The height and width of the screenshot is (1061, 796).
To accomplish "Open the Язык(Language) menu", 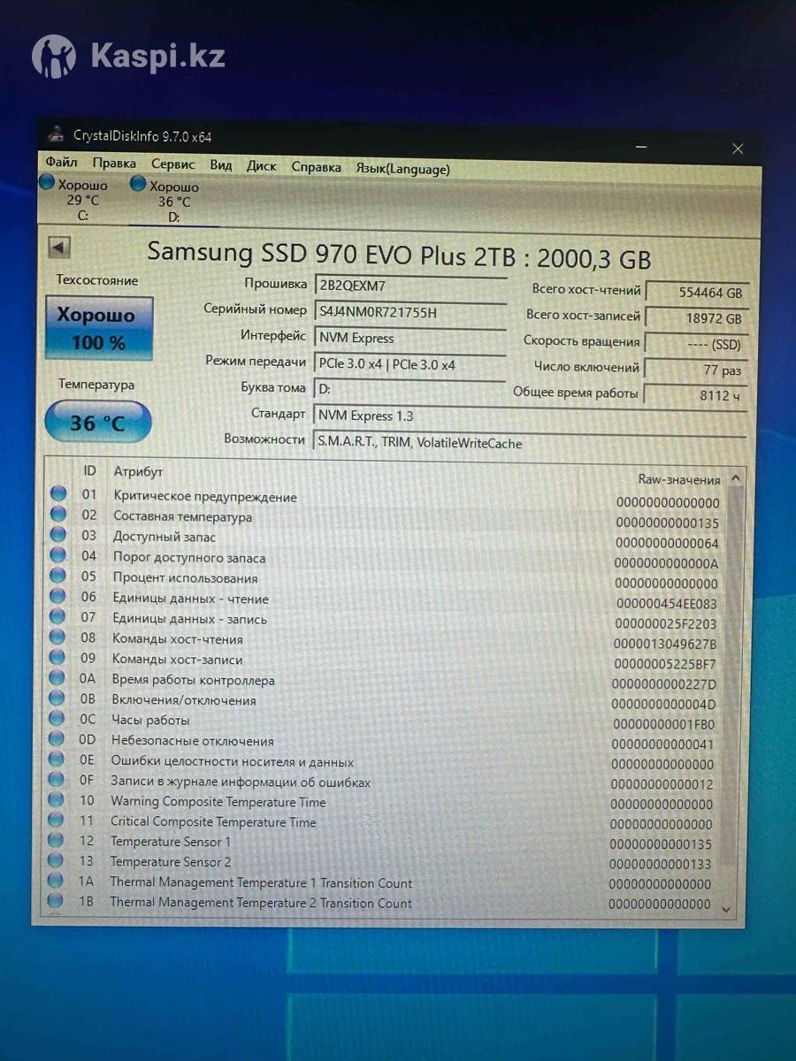I will [x=402, y=169].
